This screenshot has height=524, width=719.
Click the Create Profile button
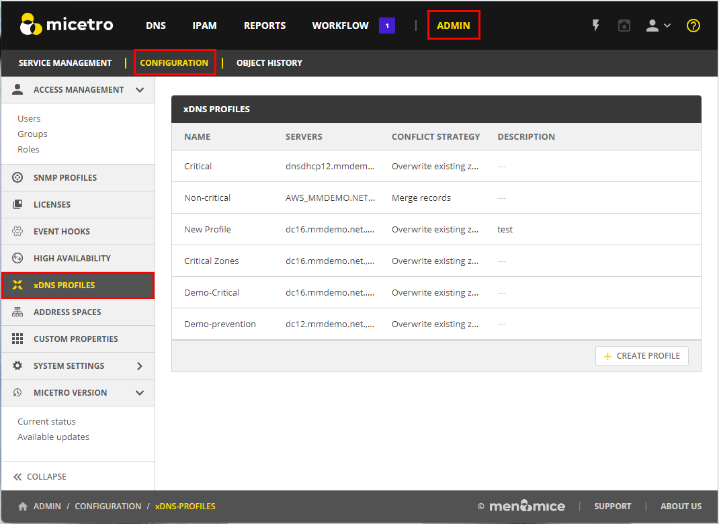click(x=642, y=356)
